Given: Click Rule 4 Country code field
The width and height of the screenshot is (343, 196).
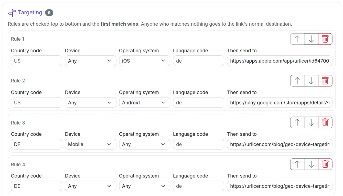Looking at the screenshot, I should coord(36,186).
